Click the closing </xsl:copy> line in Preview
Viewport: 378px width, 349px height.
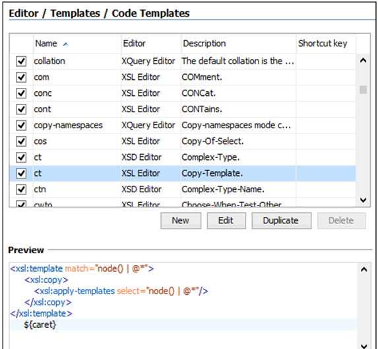[x=47, y=302]
